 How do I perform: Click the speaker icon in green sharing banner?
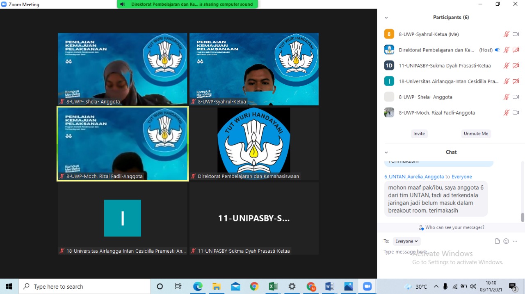(x=123, y=4)
